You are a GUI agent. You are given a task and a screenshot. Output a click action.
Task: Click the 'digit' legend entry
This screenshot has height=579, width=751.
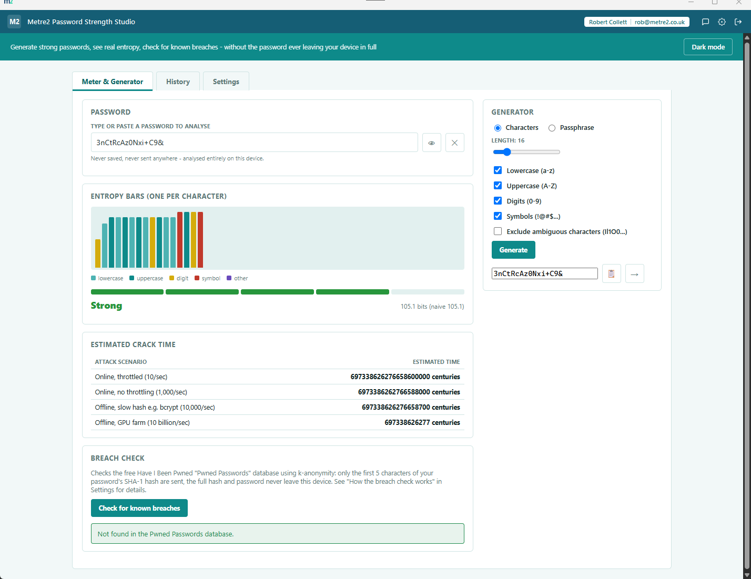(x=179, y=278)
